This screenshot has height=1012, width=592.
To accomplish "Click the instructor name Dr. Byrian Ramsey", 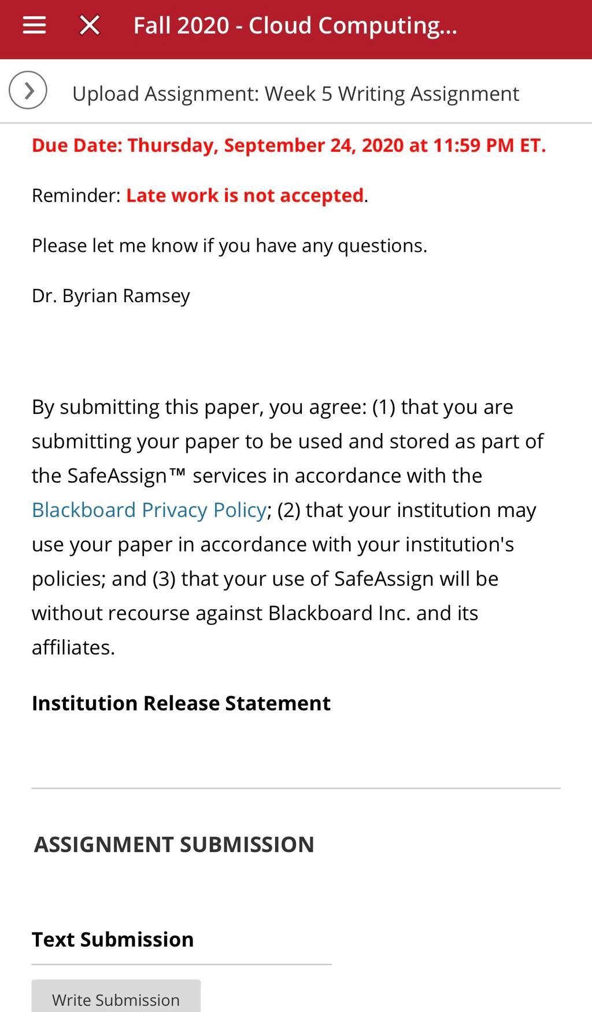I will pyautogui.click(x=111, y=296).
